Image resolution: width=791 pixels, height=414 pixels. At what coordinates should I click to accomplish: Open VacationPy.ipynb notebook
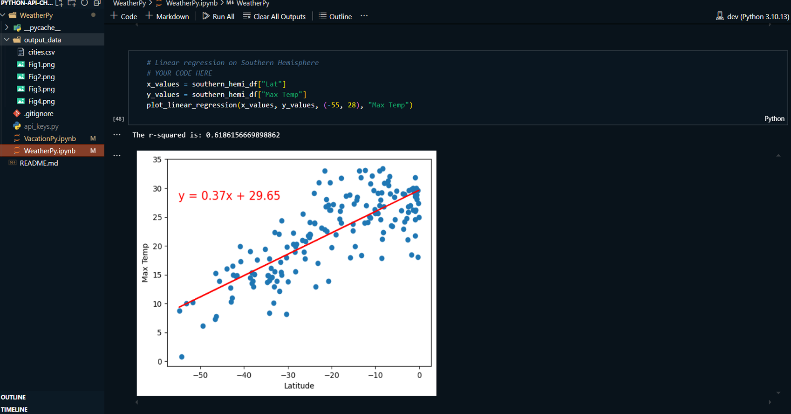pyautogui.click(x=50, y=138)
